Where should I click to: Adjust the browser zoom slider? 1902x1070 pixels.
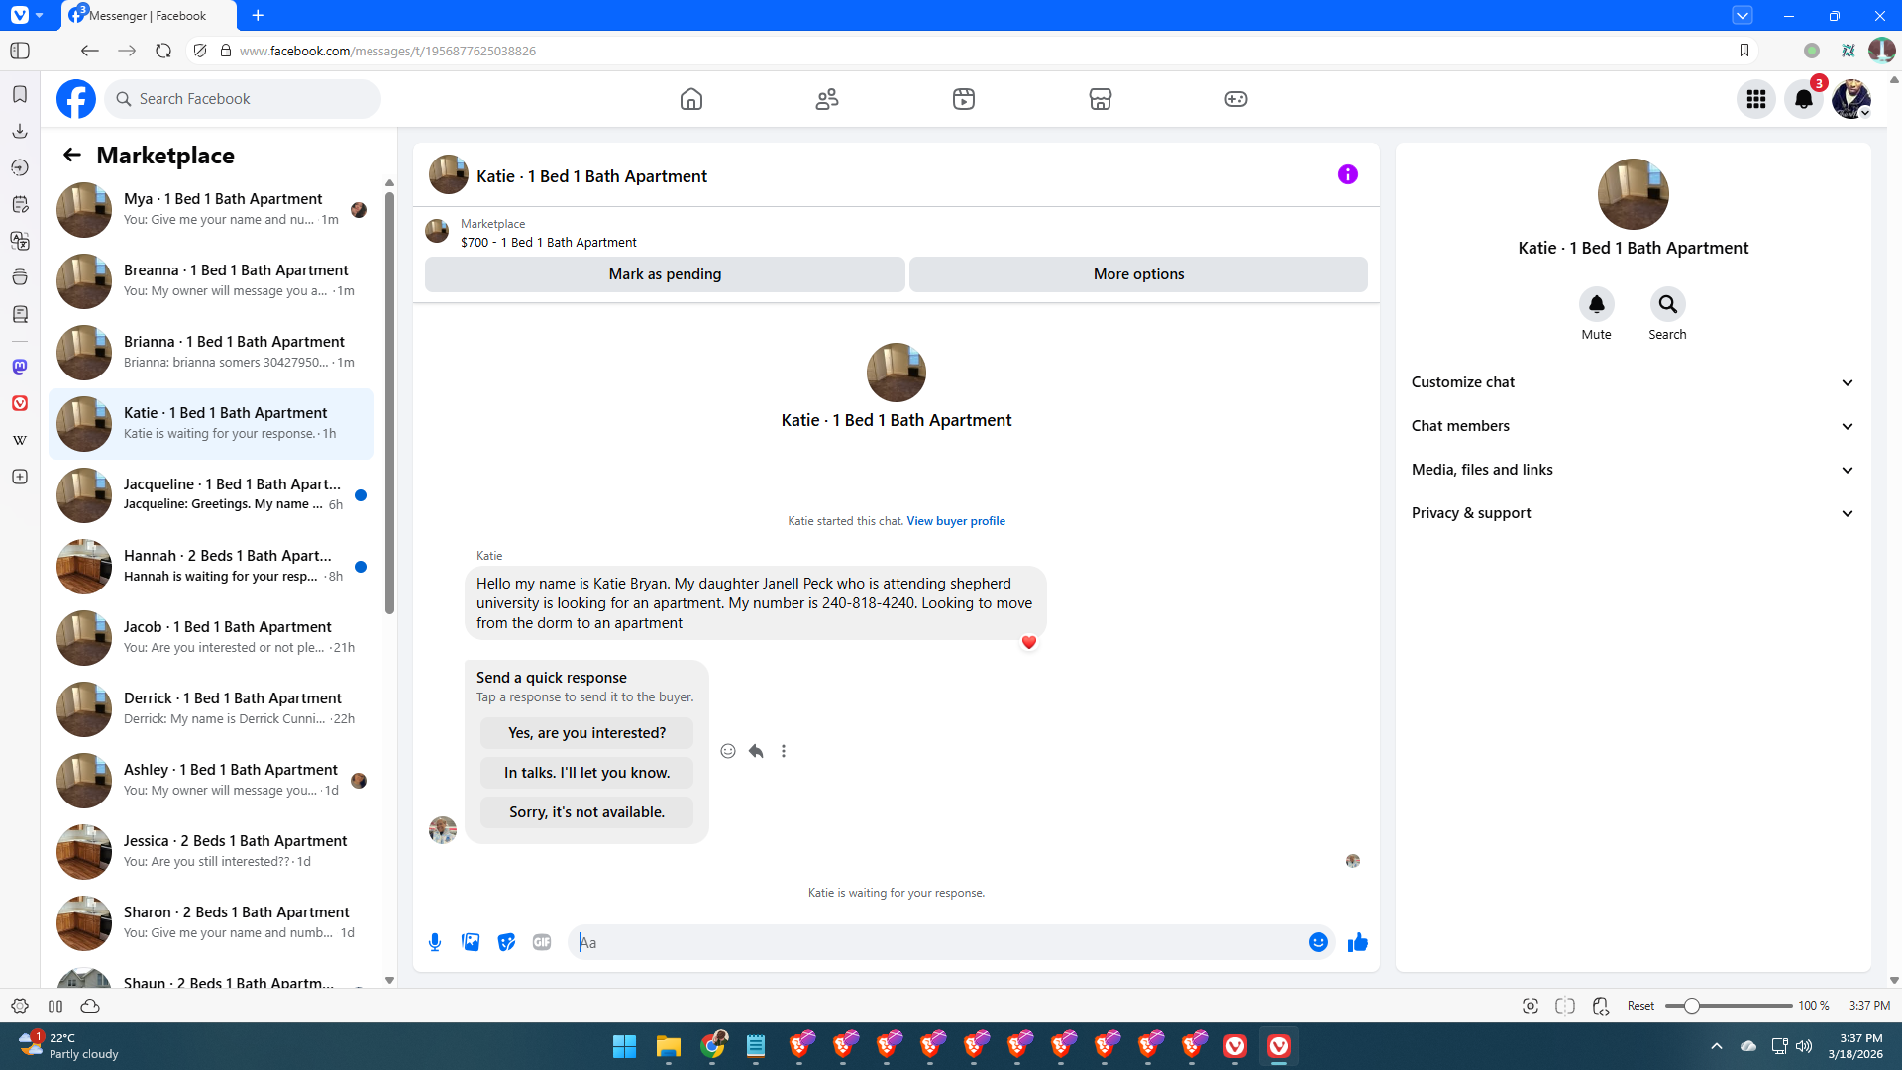point(1692,1006)
